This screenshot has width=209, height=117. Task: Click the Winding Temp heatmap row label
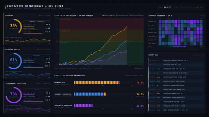tap(152, 32)
